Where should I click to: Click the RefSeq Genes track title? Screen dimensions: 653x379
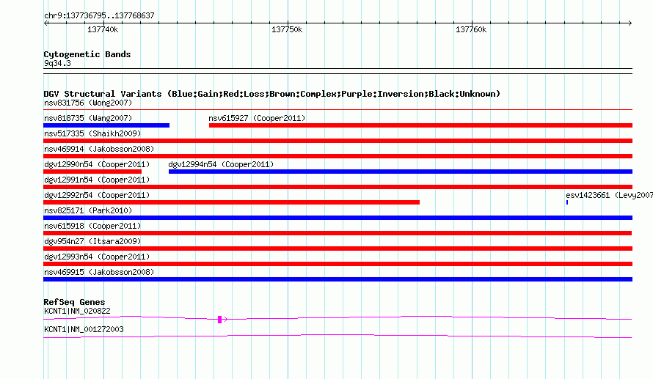74,302
